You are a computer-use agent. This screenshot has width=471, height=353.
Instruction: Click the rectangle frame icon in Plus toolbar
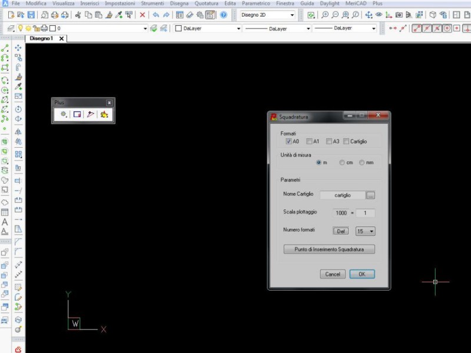(77, 115)
